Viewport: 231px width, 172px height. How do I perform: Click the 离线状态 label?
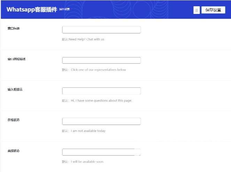tap(14, 151)
